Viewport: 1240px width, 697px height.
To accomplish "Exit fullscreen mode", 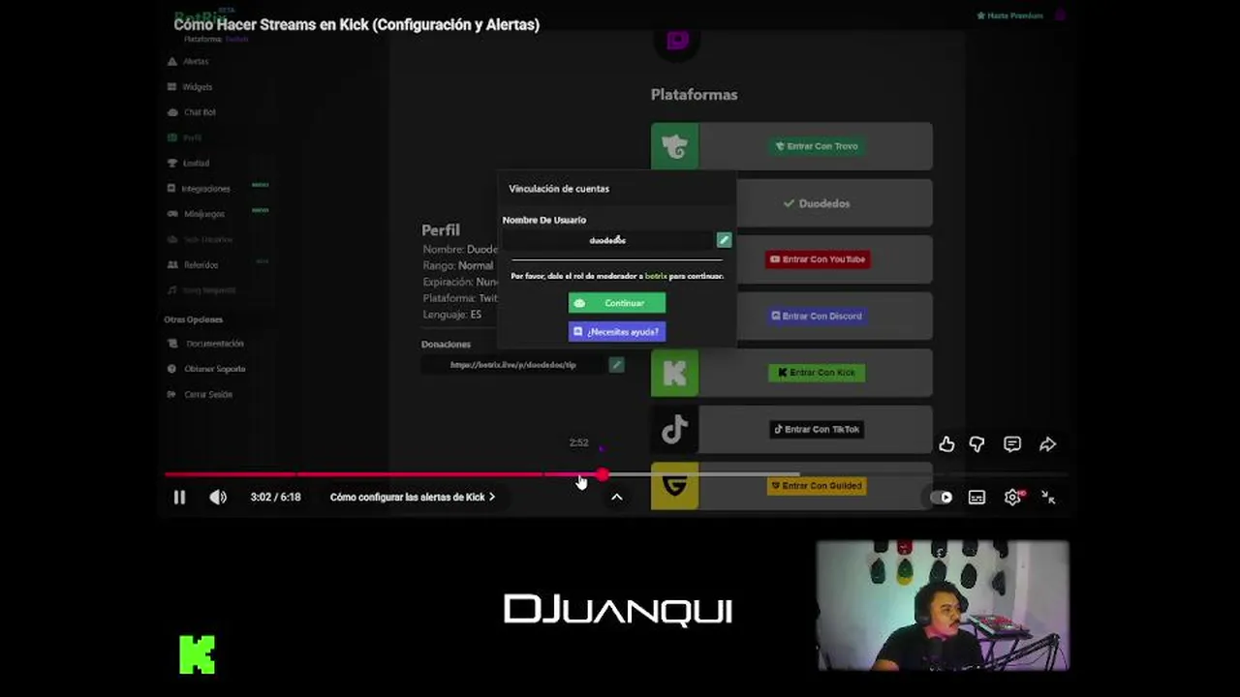I will [x=1048, y=497].
